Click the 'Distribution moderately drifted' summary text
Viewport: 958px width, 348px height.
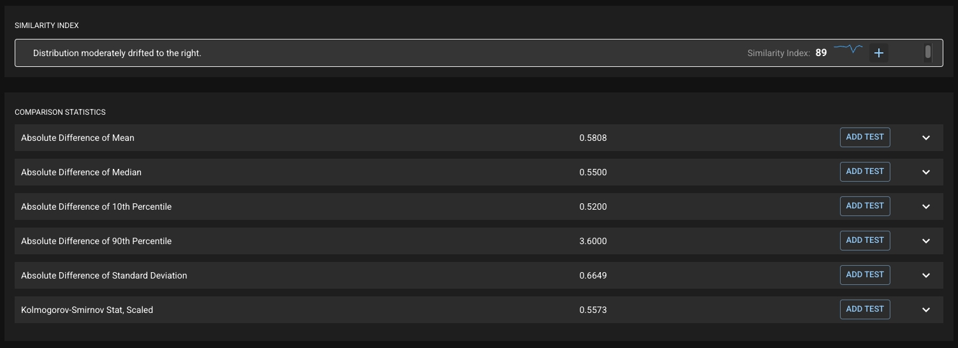click(x=117, y=53)
